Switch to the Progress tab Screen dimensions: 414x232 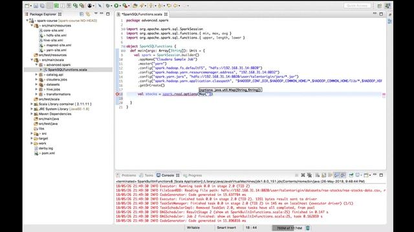[193, 175]
